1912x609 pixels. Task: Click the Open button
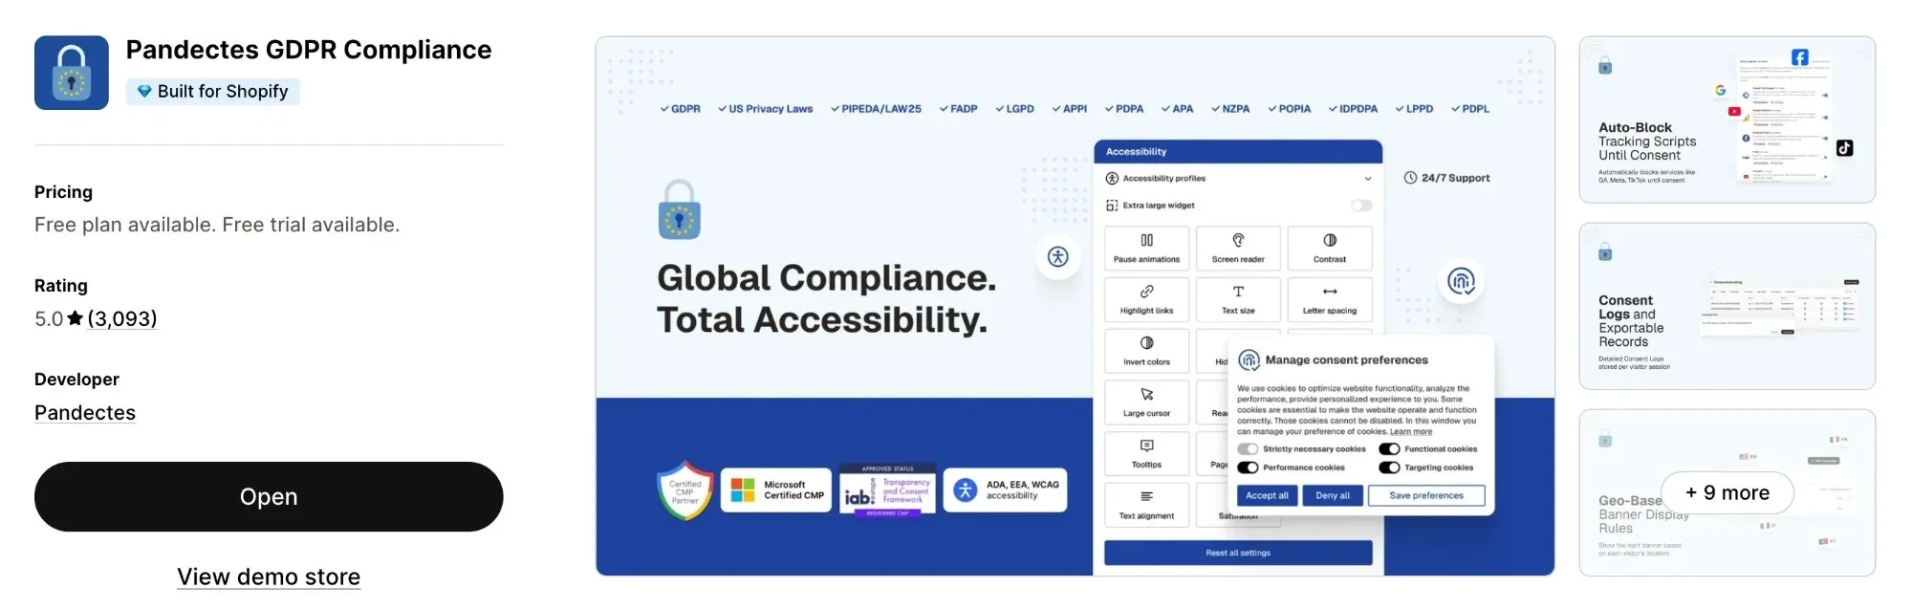coord(269,496)
